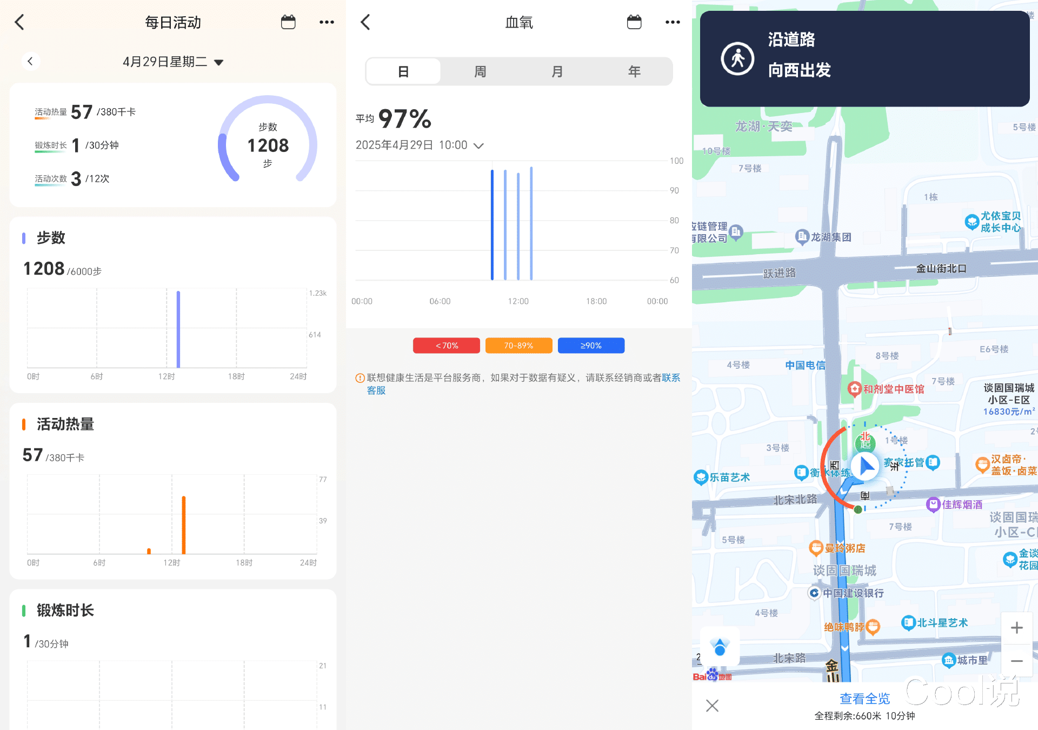Open more options in 血氧 screen
The image size is (1038, 730).
click(x=673, y=22)
